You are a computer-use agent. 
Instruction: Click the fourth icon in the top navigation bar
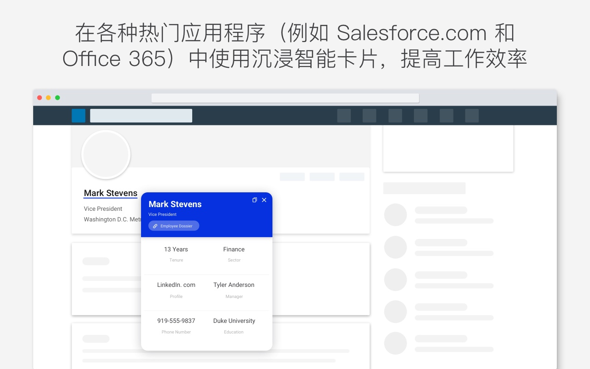pos(420,115)
